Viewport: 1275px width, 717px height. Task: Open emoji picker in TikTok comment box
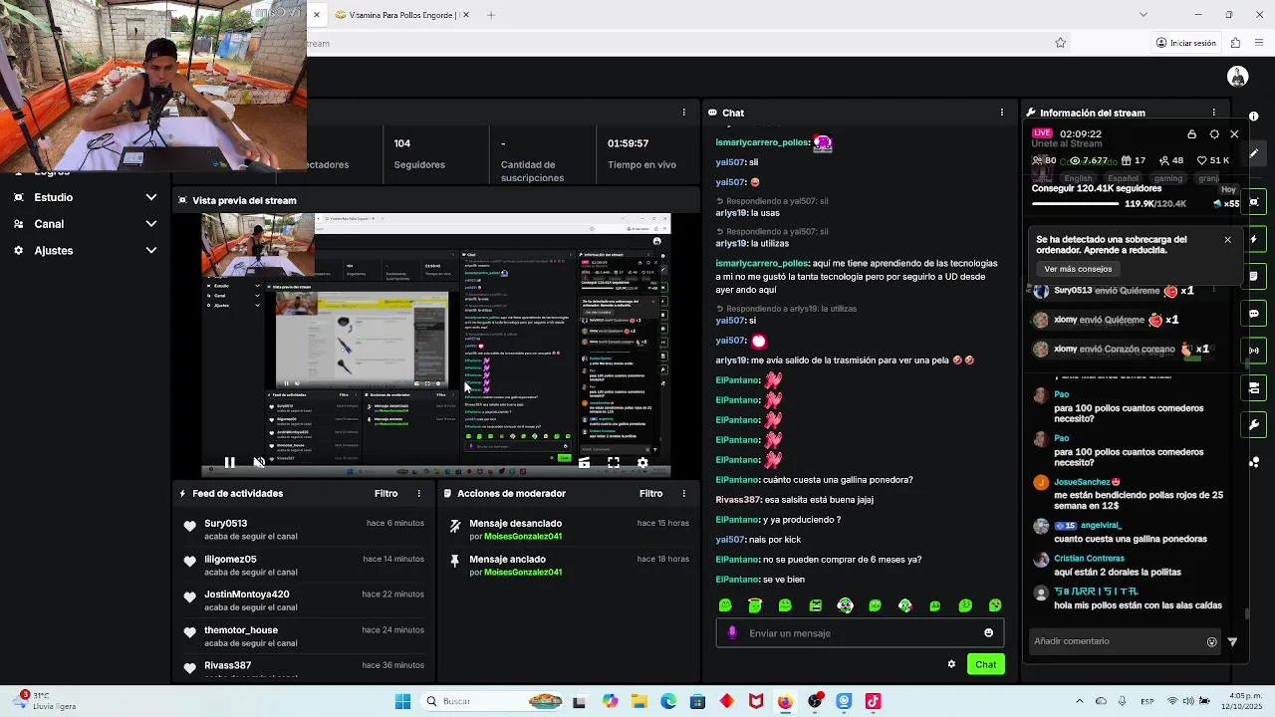point(1212,642)
